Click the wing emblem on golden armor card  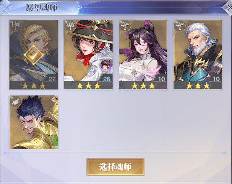click(x=16, y=102)
